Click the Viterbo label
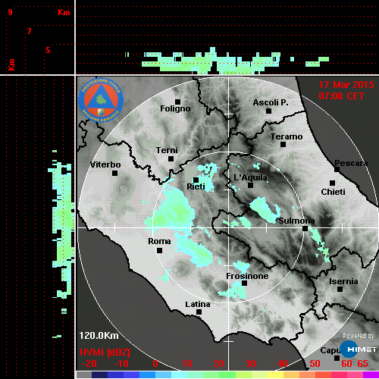Image resolution: width=379 pixels, height=379 pixels. point(105,164)
